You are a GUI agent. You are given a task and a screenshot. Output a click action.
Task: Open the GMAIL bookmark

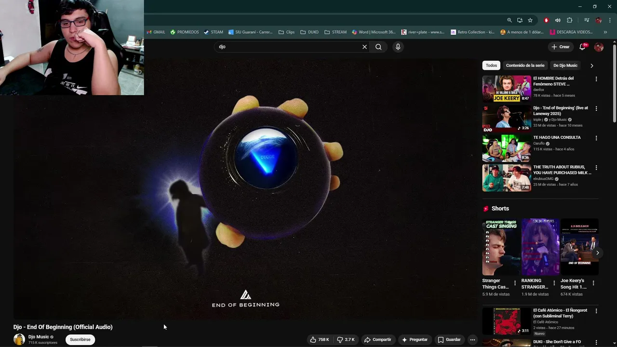[156, 32]
